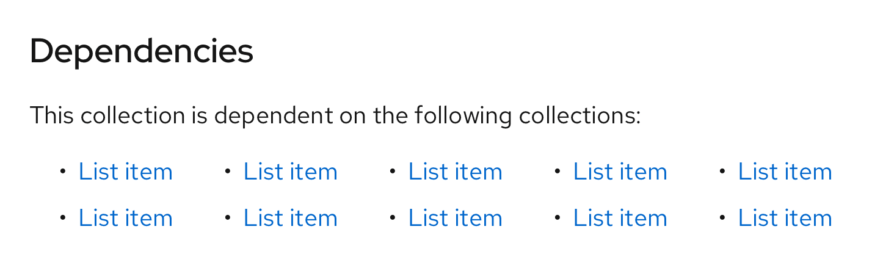The height and width of the screenshot is (276, 894).
Task: Open the third List item link in top row
Action: [x=455, y=172]
